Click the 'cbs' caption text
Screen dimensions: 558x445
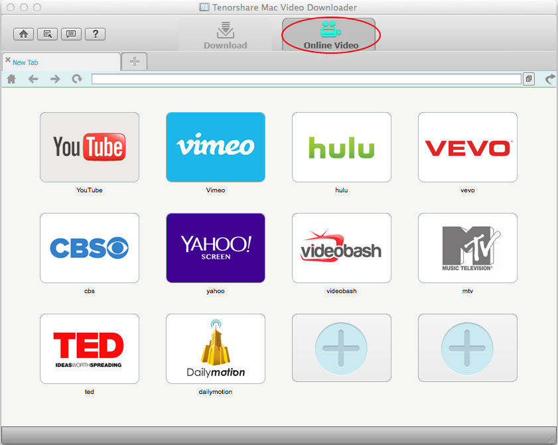pos(90,291)
